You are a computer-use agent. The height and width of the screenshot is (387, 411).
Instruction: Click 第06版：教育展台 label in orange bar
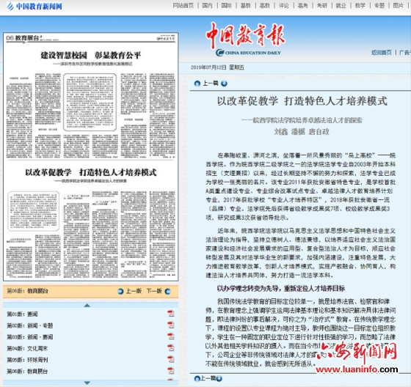coord(28,291)
